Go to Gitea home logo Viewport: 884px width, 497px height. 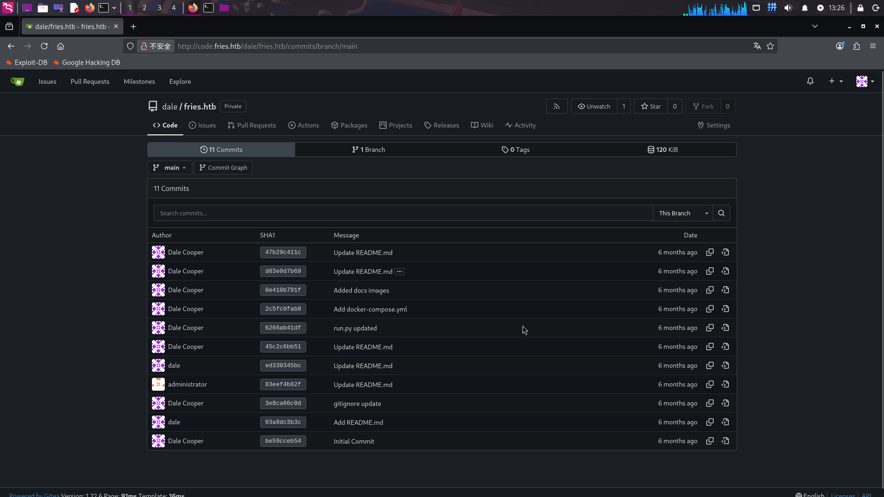[x=17, y=81]
